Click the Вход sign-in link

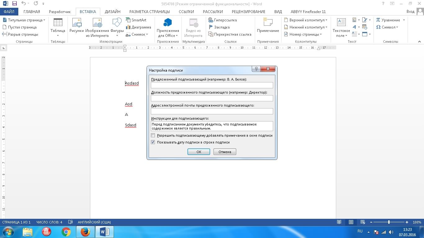(410, 11)
